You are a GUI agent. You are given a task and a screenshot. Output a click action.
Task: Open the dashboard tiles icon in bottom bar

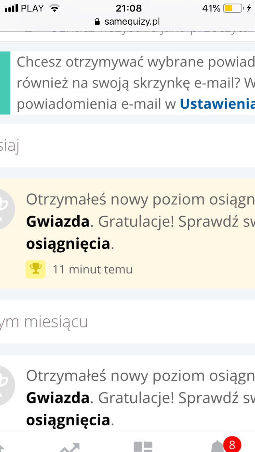tap(143, 446)
